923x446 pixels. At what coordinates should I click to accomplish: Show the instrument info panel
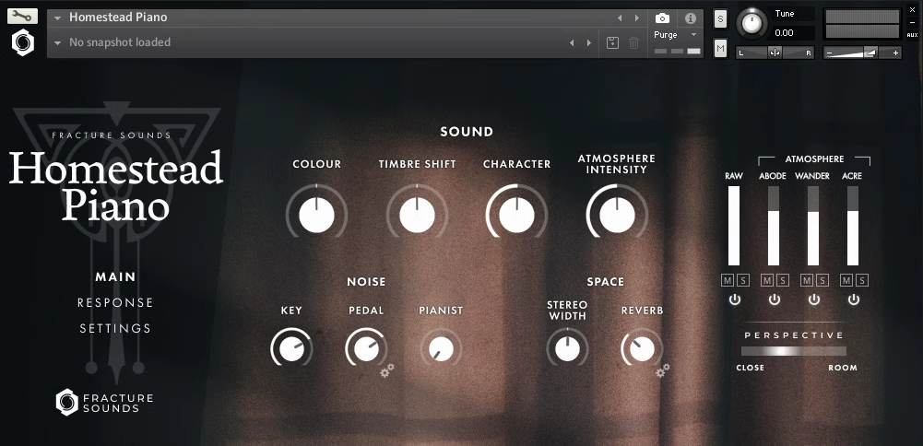point(691,18)
